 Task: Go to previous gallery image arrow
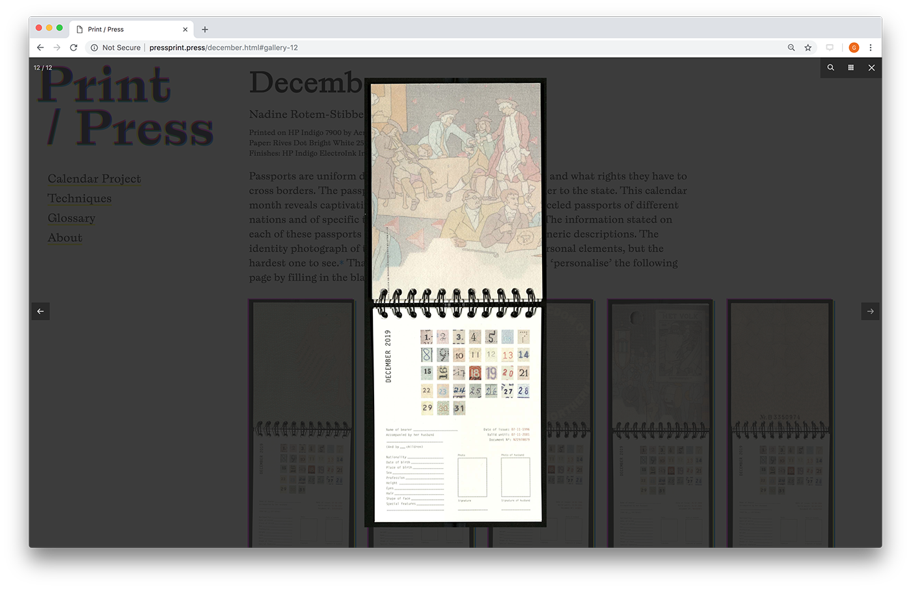40,311
